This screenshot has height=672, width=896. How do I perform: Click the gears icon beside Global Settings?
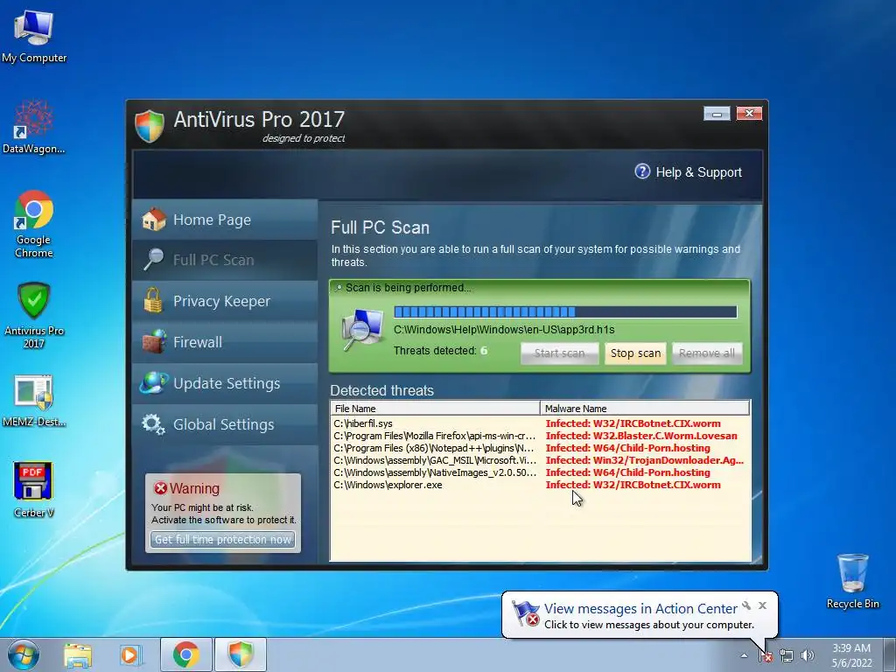point(153,424)
